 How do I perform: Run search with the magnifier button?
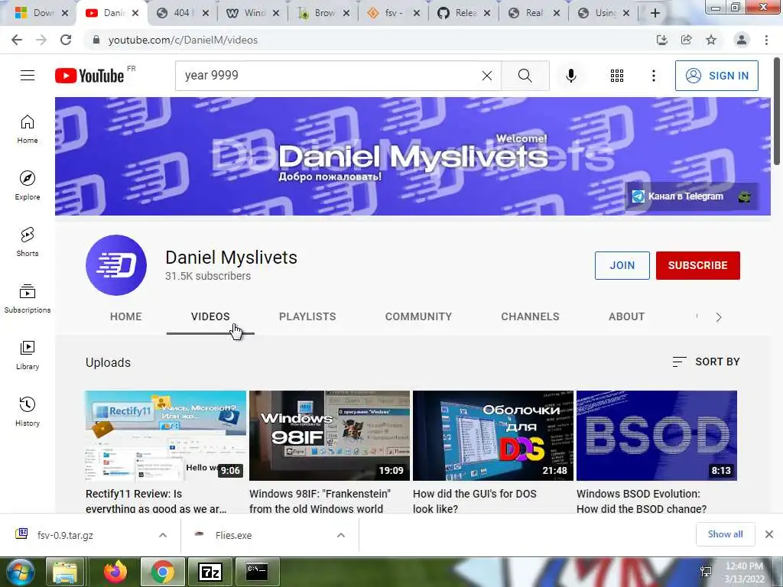(x=525, y=76)
